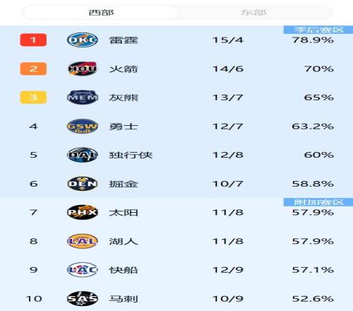
Task: Open the 独行侠 team name link
Action: click(131, 155)
